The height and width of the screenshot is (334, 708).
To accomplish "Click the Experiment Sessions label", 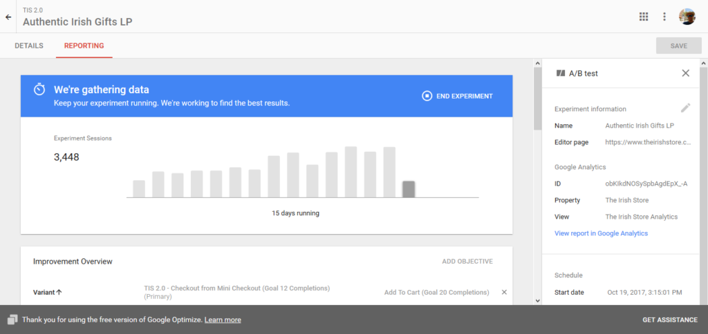I will [83, 139].
